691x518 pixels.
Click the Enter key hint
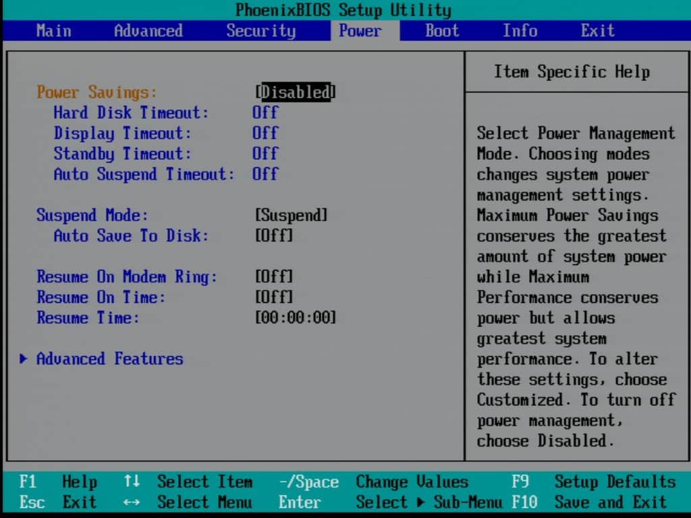point(300,502)
